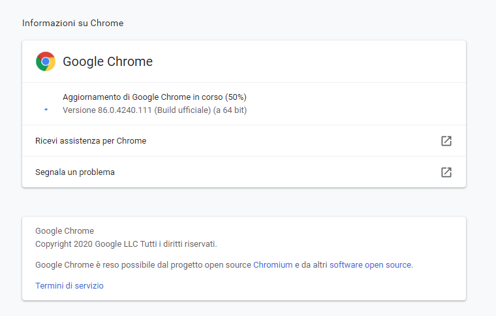This screenshot has height=316, width=496.
Task: Click the (a 64 bit) label
Action: coord(230,110)
